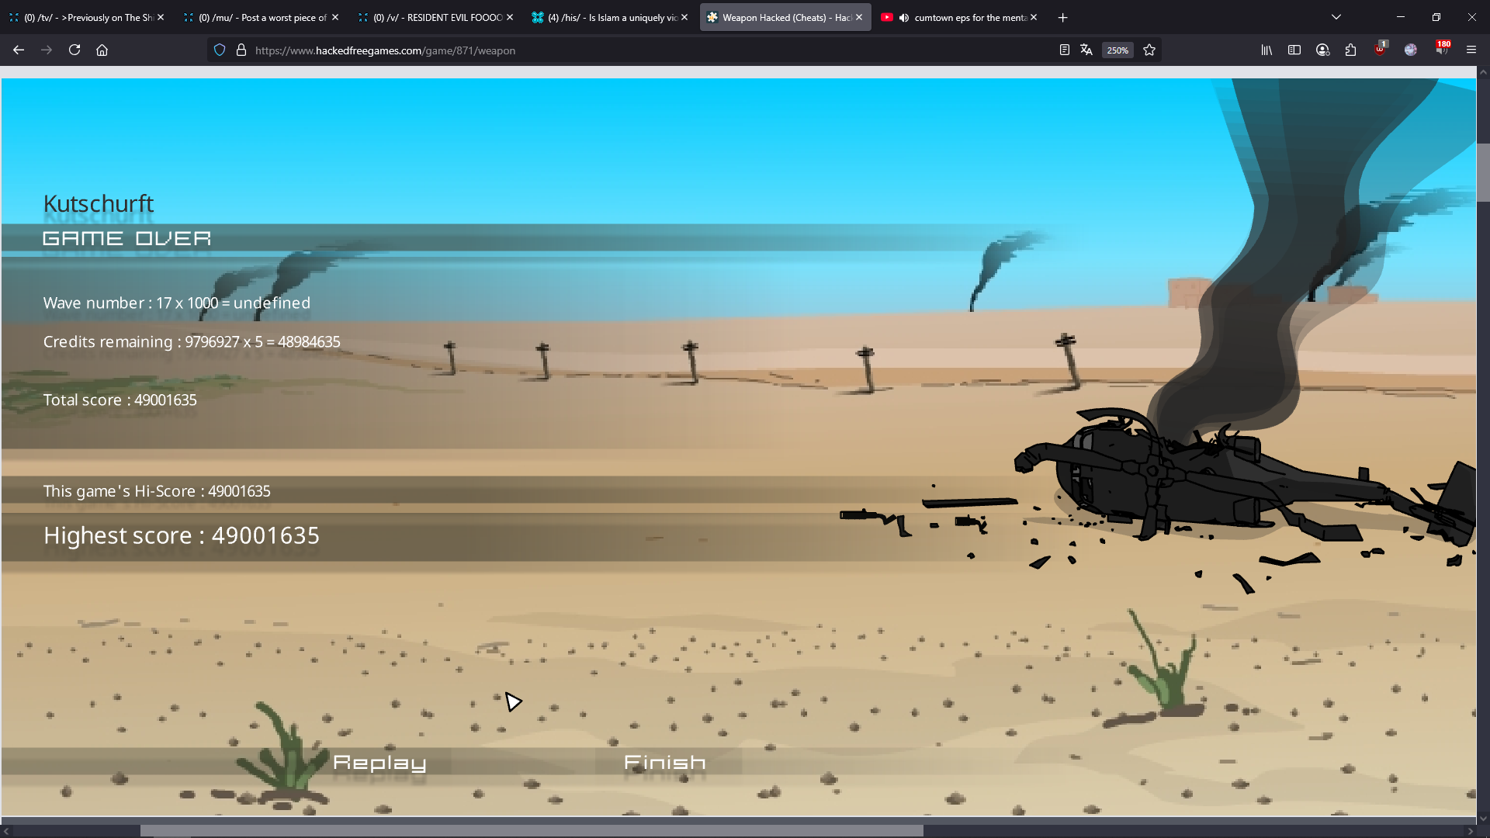
Task: Click the scroll left arrow
Action: pos(6,831)
